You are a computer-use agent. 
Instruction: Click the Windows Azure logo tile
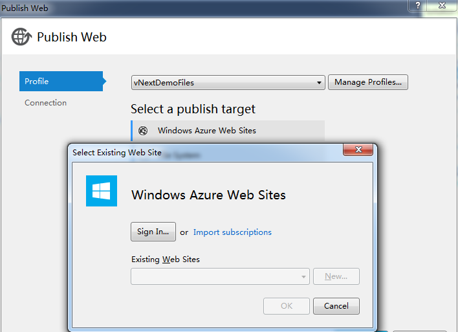pyautogui.click(x=102, y=191)
